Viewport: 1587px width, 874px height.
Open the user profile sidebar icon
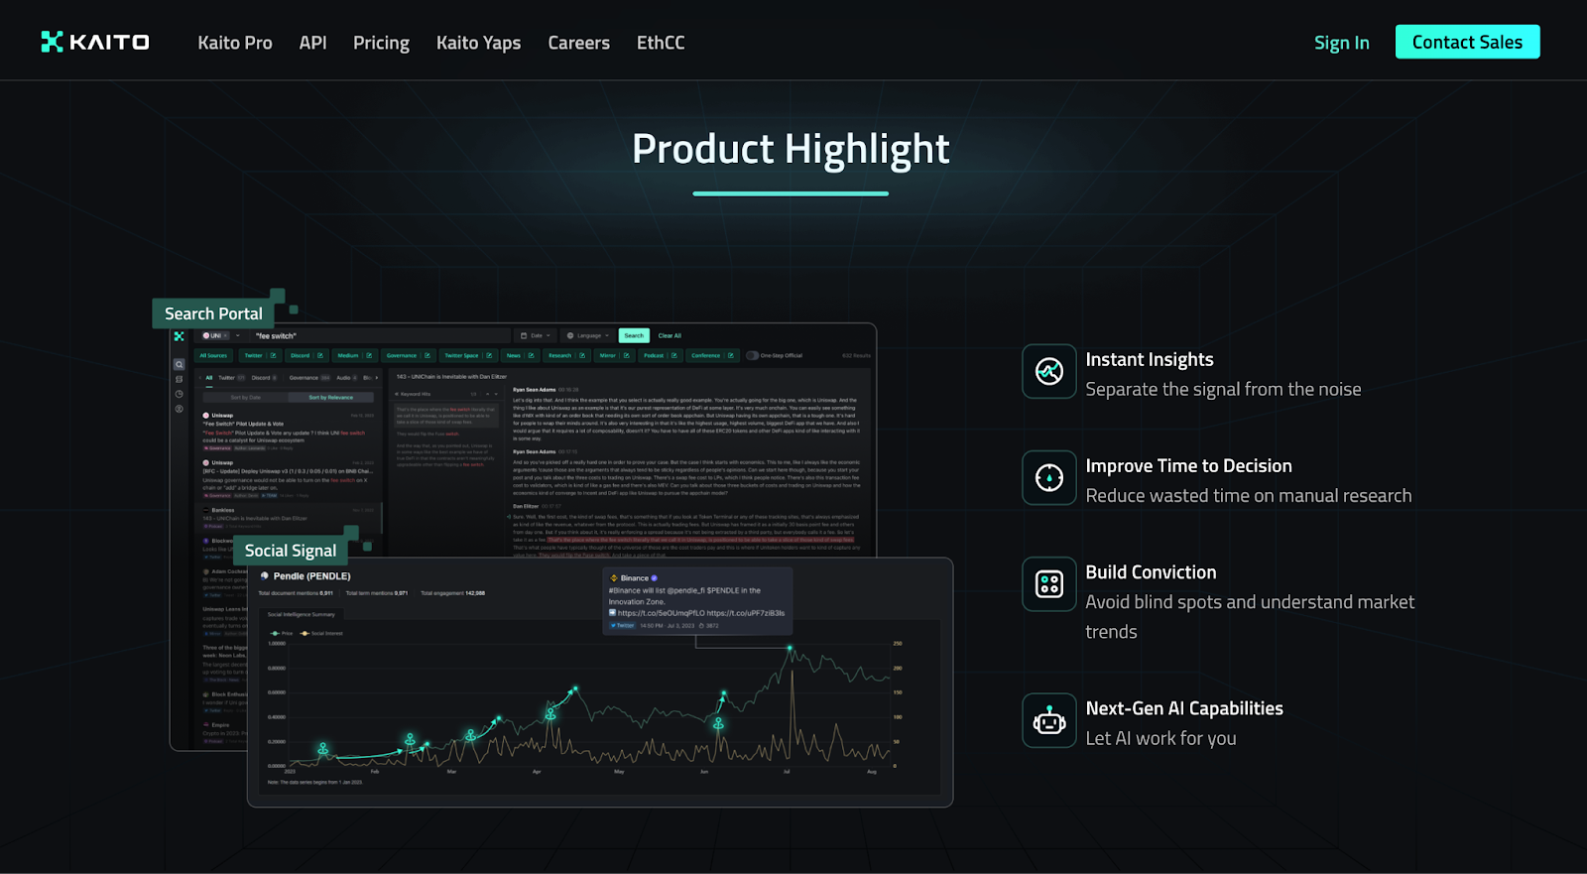coord(179,408)
